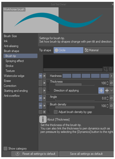This screenshot has height=159, width=115.
Task: Select the third Hardness level box
Action: [x=86, y=76]
